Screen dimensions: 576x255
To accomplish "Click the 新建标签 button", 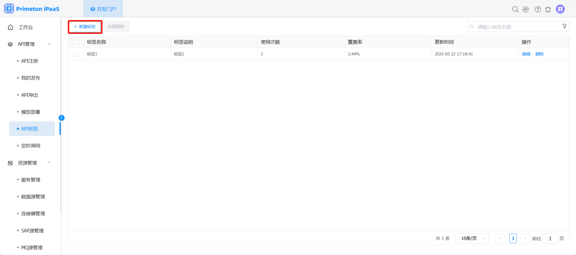I will [85, 27].
